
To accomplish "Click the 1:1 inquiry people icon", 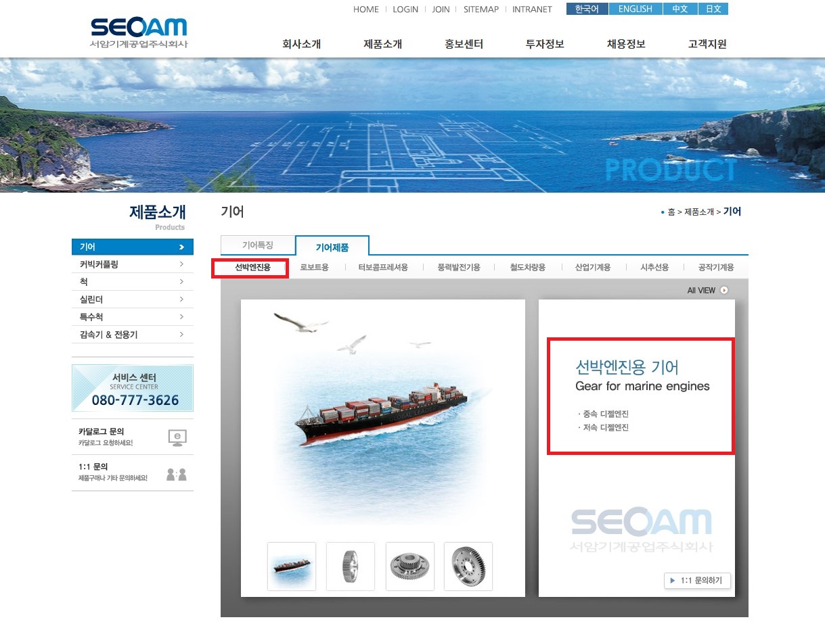I will [177, 474].
